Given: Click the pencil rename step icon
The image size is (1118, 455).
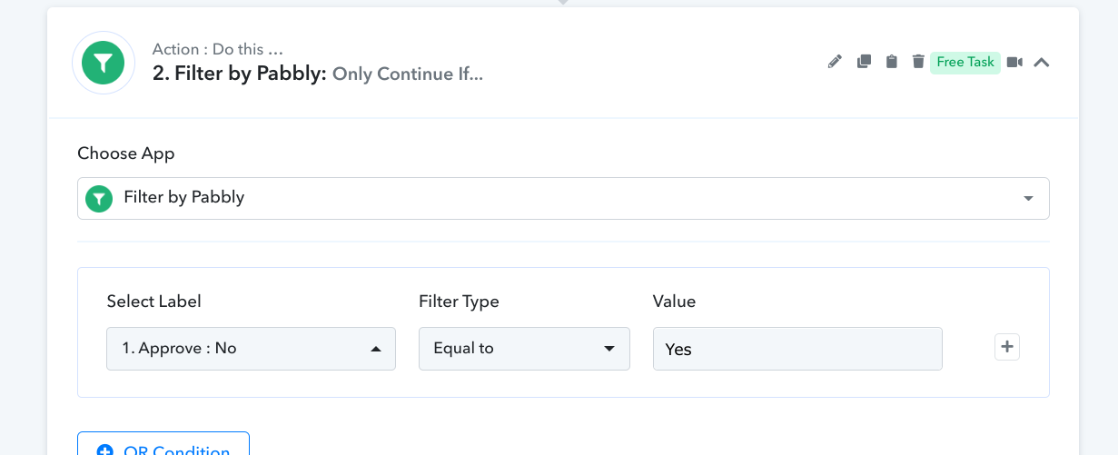Looking at the screenshot, I should click(x=835, y=62).
